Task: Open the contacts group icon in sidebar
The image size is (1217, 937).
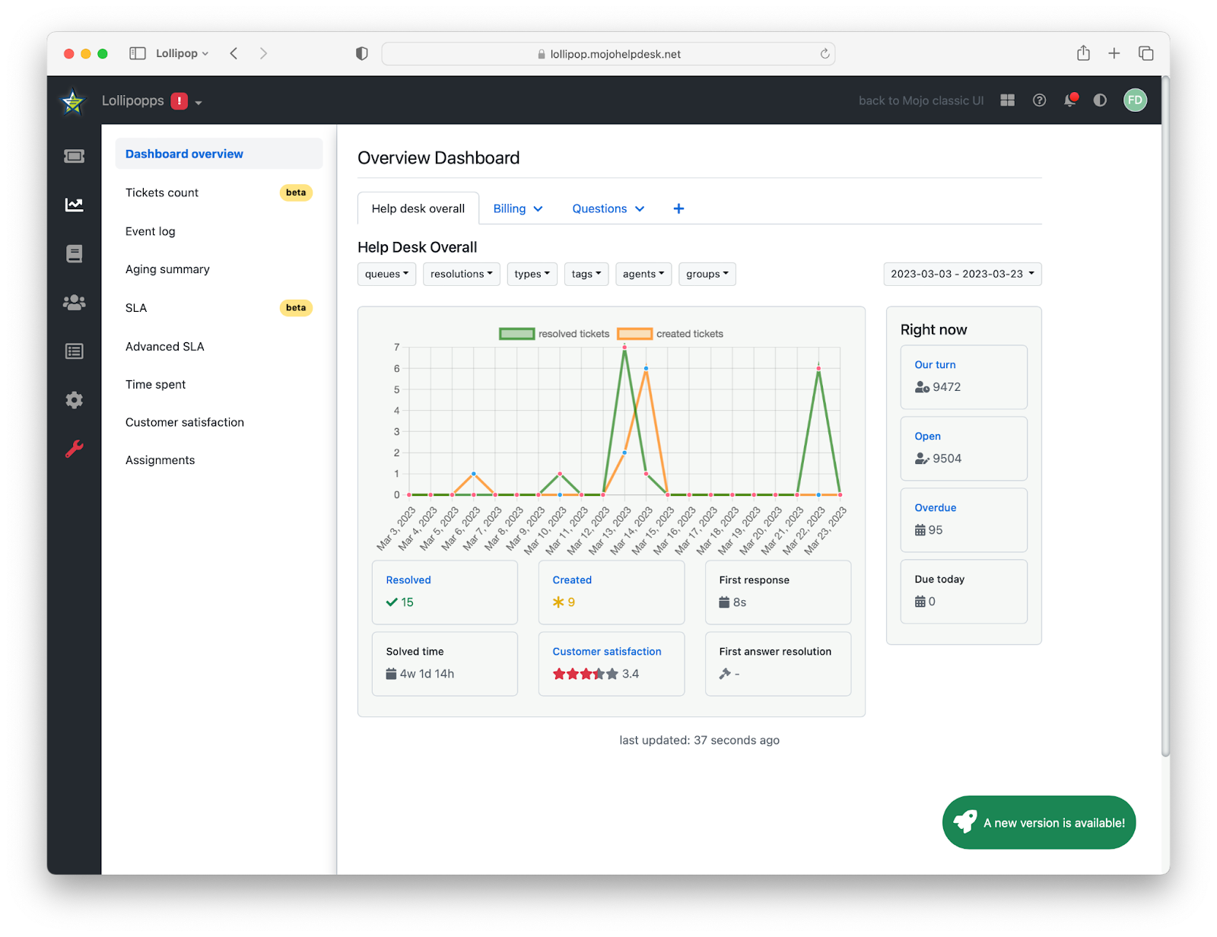Action: [x=74, y=303]
